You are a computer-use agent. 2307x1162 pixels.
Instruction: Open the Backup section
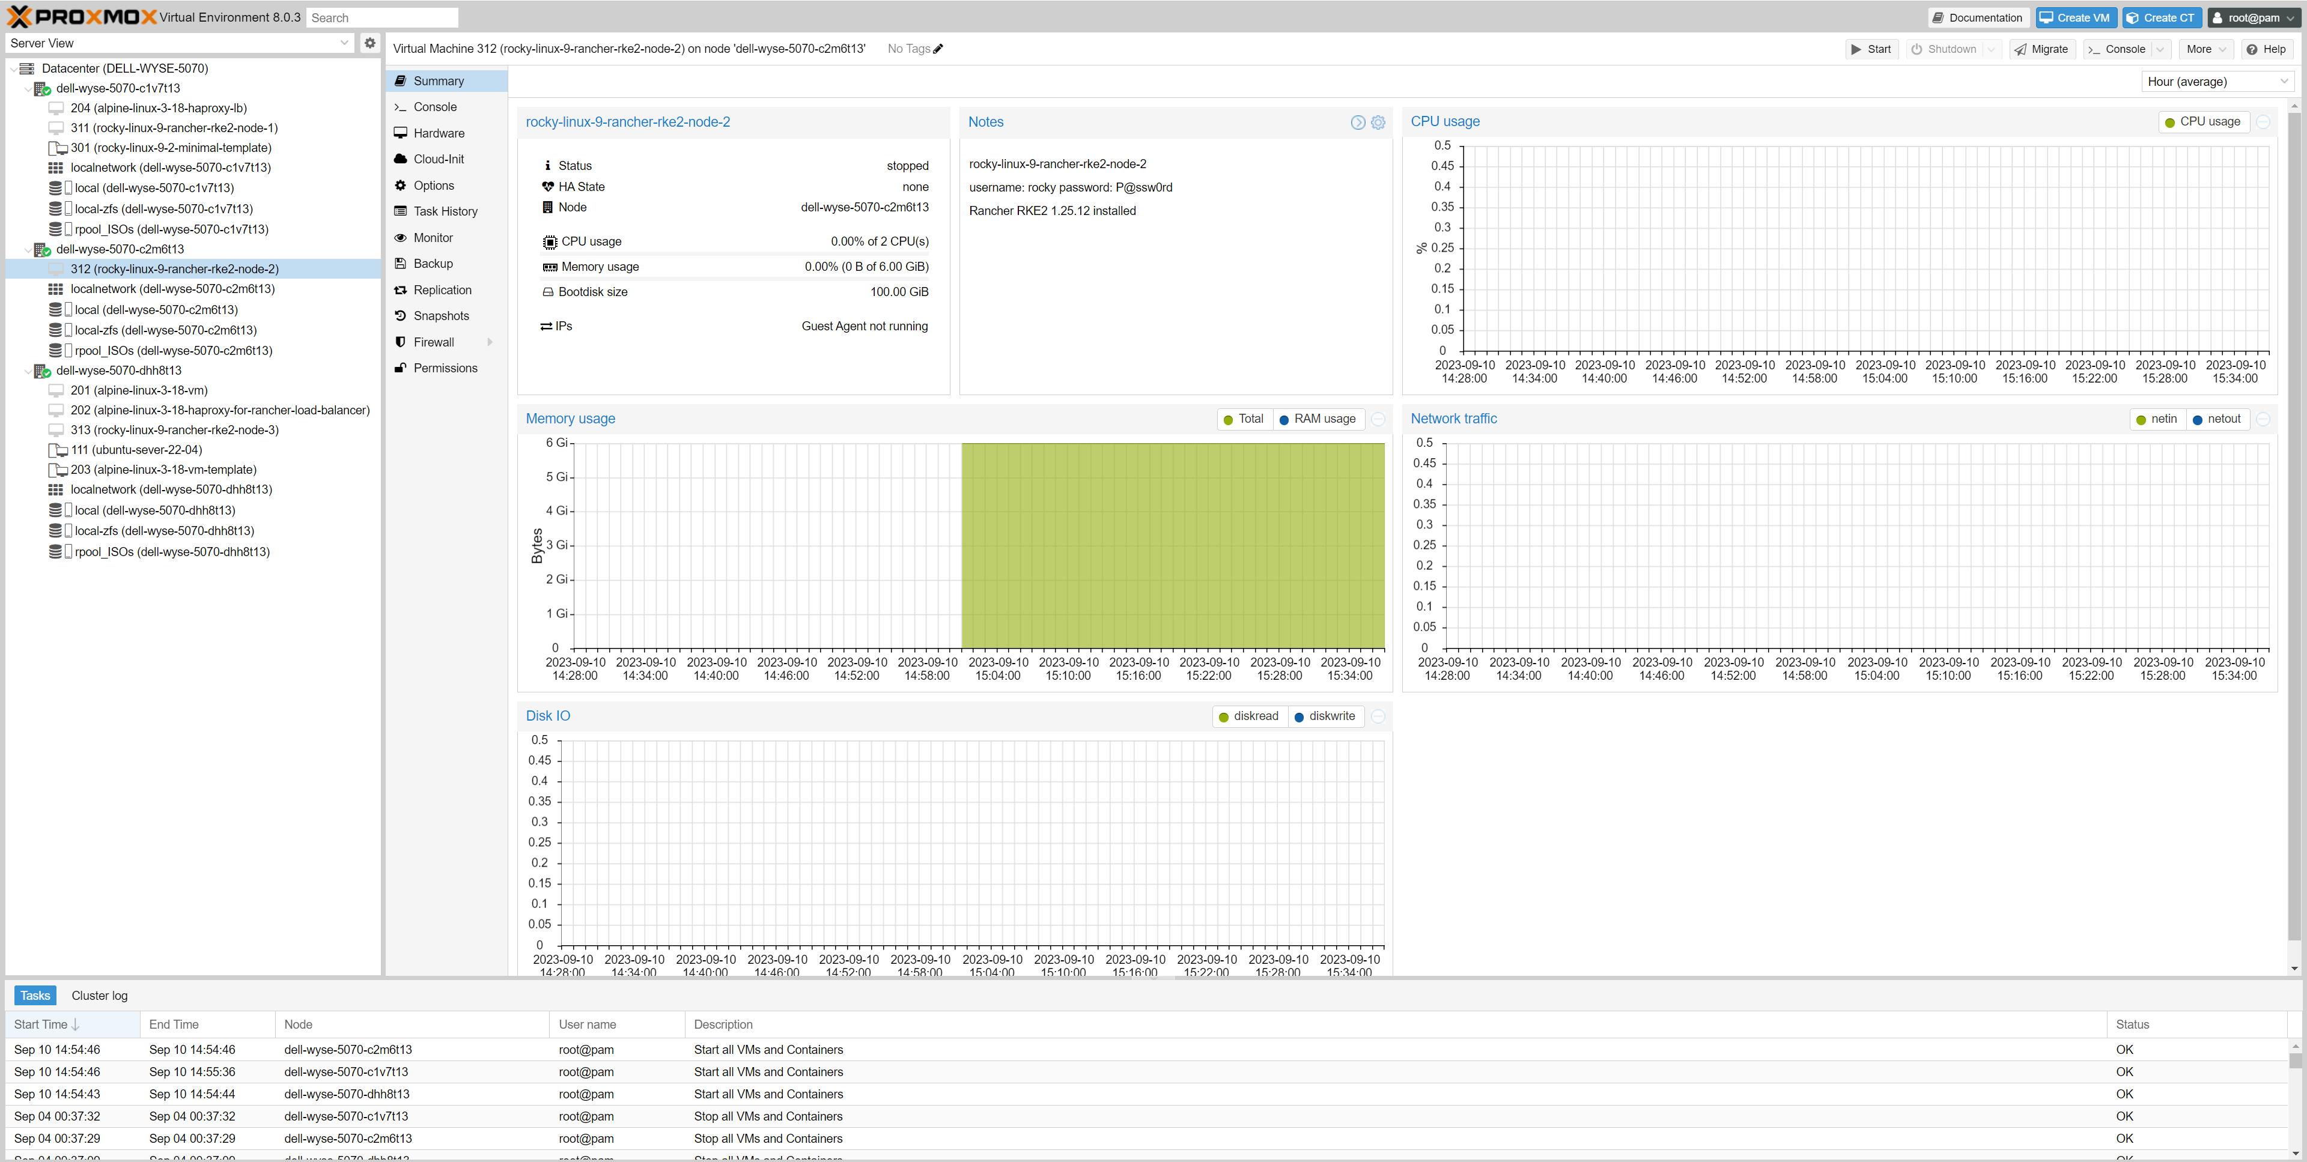(433, 264)
